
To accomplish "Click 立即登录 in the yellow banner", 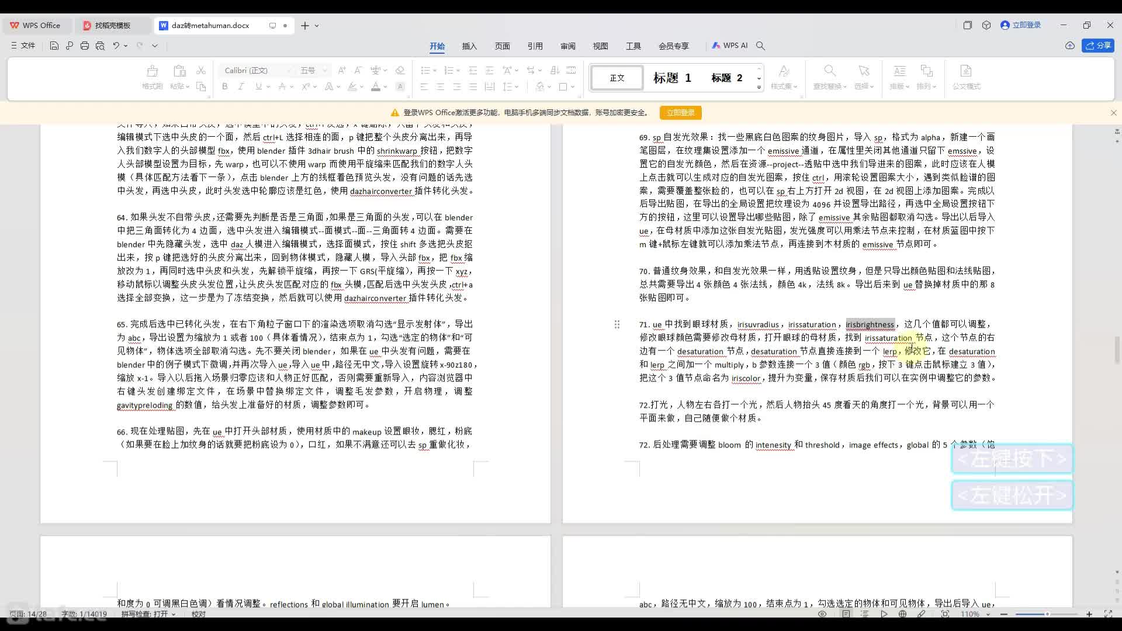I will (x=680, y=113).
